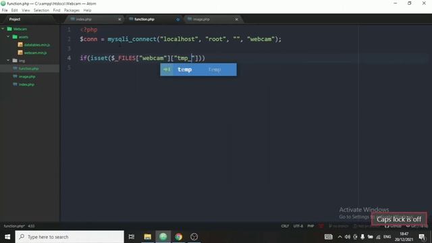This screenshot has height=243, width=432.
Task: Switch to the function.php editor tab
Action: (153, 20)
